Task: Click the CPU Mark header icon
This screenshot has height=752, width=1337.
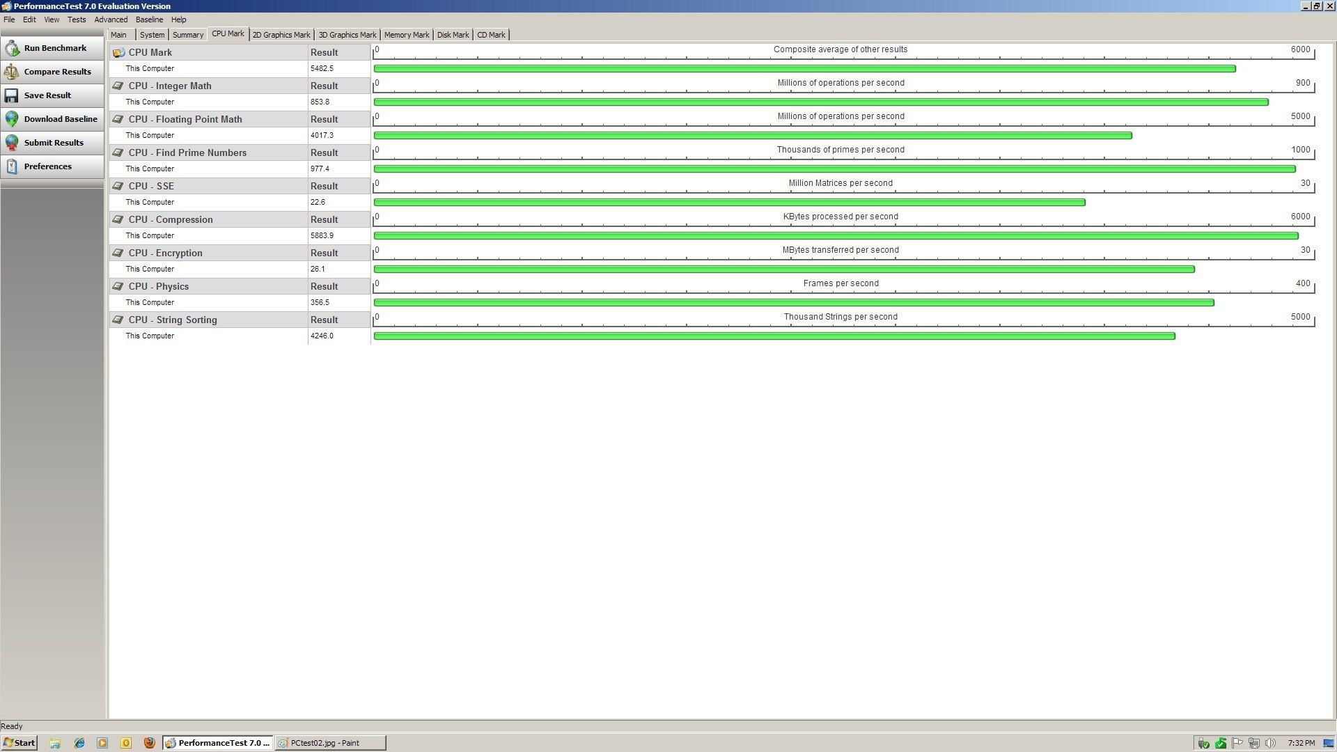Action: point(118,52)
